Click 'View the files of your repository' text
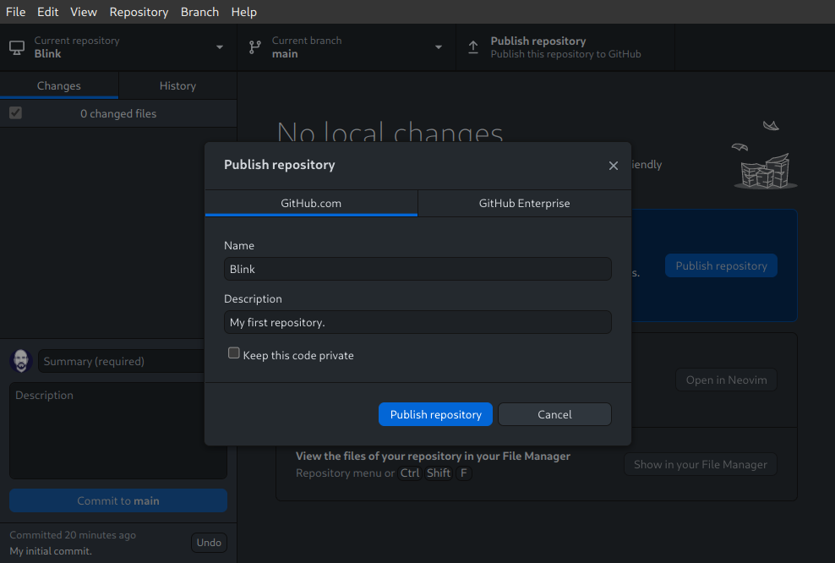 433,456
